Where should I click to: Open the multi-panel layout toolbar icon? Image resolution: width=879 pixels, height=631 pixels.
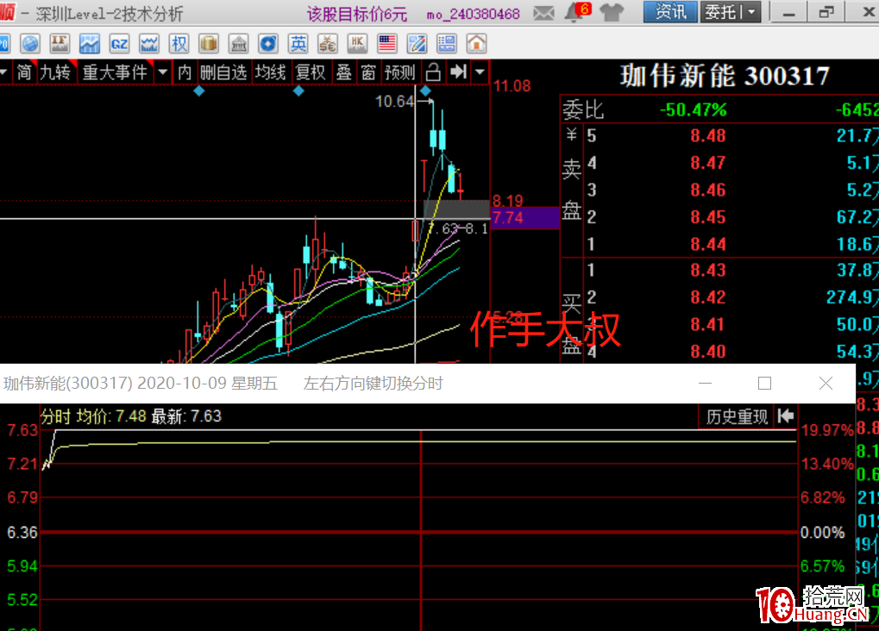click(447, 44)
